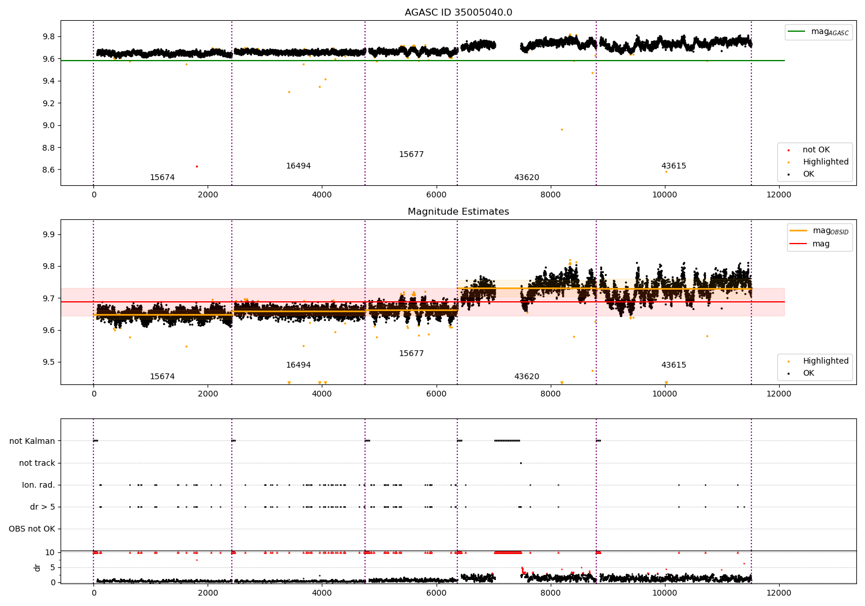Click obsid label 15674 in Magnitude Estimates plot

click(162, 377)
